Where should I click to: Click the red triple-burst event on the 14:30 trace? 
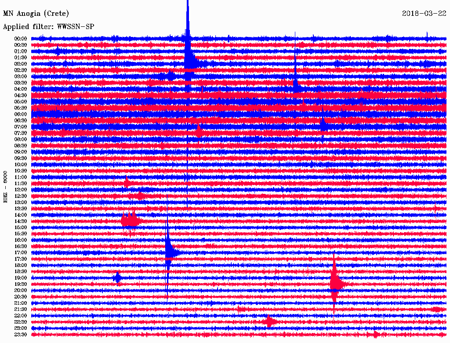(131, 221)
